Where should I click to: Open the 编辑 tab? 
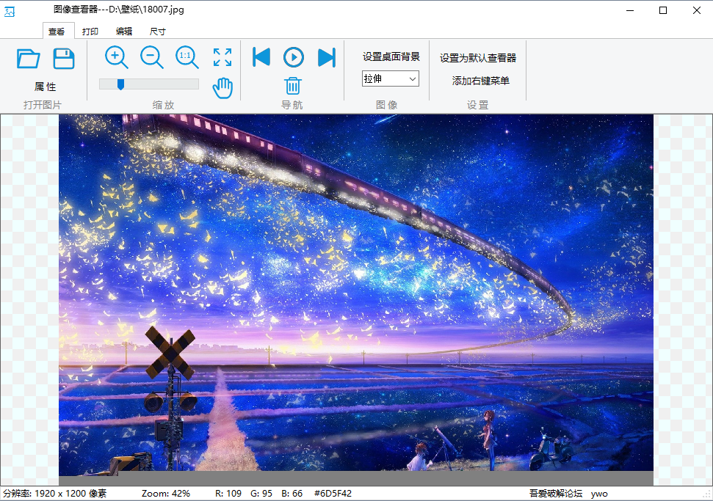123,32
